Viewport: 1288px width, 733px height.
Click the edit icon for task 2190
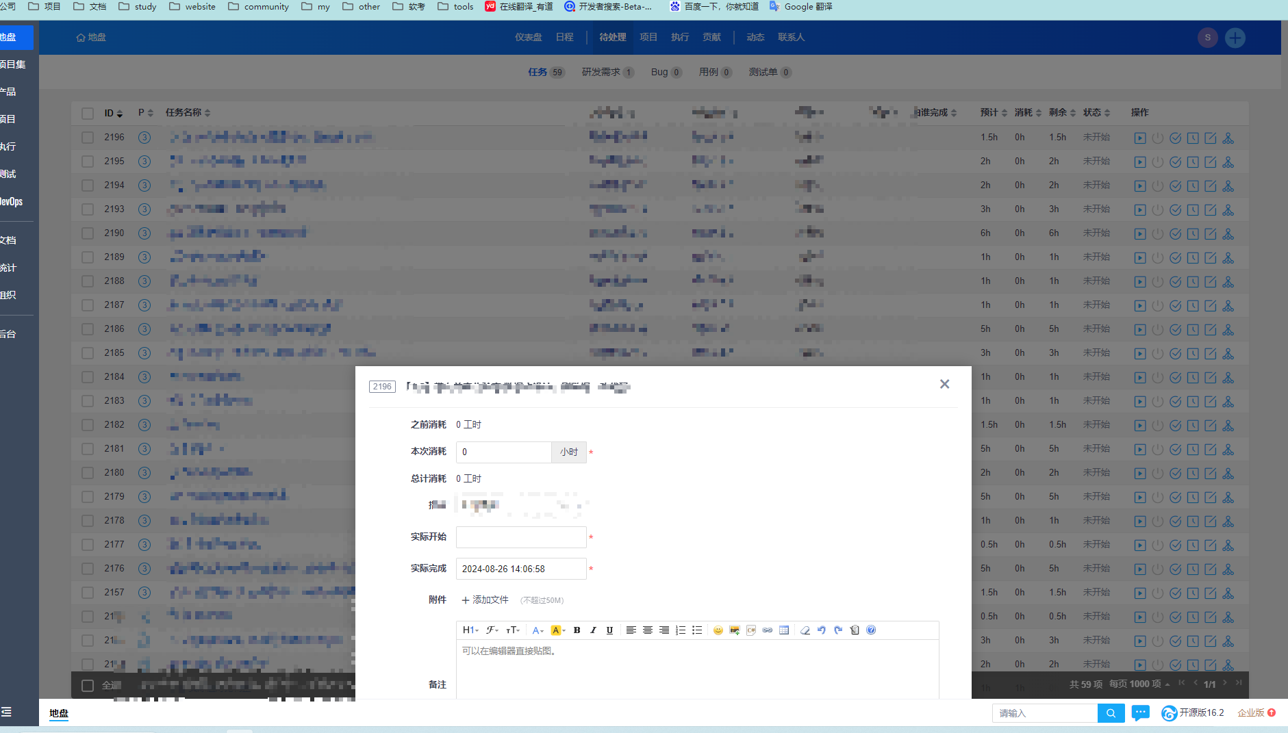1211,234
